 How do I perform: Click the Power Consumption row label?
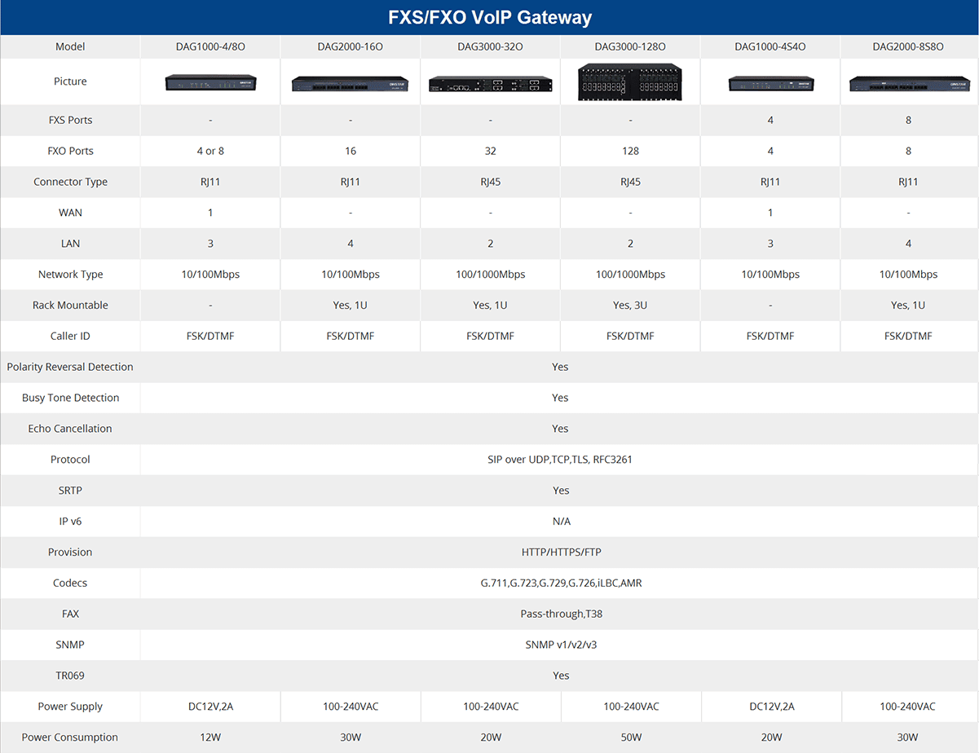tap(70, 738)
